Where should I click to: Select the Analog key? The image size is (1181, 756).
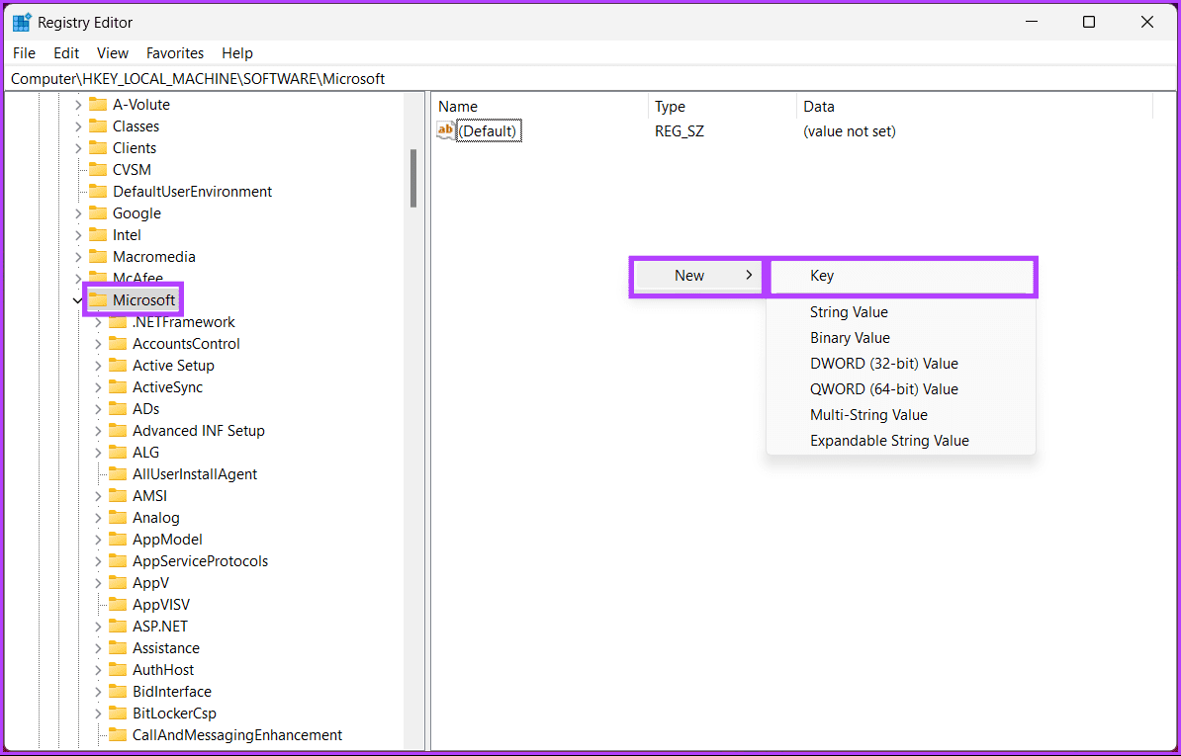(156, 518)
